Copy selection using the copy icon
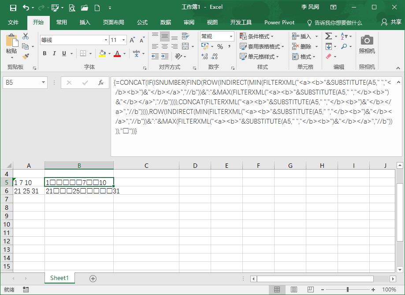Image resolution: width=405 pixels, height=295 pixels. tap(25, 46)
